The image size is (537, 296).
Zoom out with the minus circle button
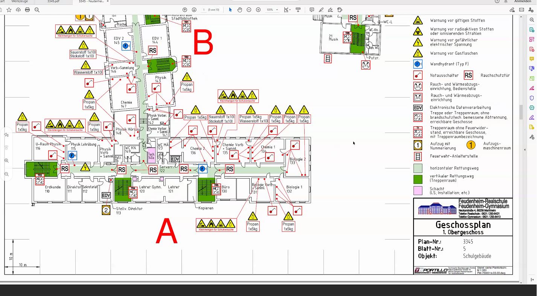tap(249, 10)
